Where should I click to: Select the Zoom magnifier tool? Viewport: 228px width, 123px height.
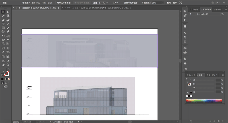click(x=8, y=65)
